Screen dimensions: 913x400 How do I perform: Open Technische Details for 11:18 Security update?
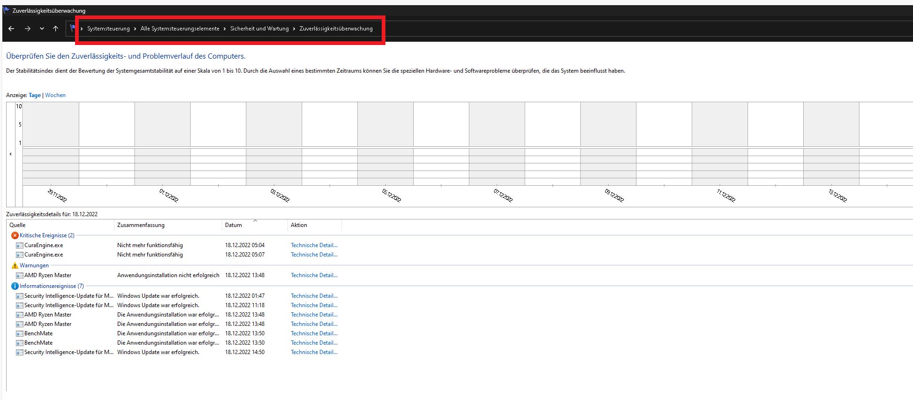[x=314, y=305]
